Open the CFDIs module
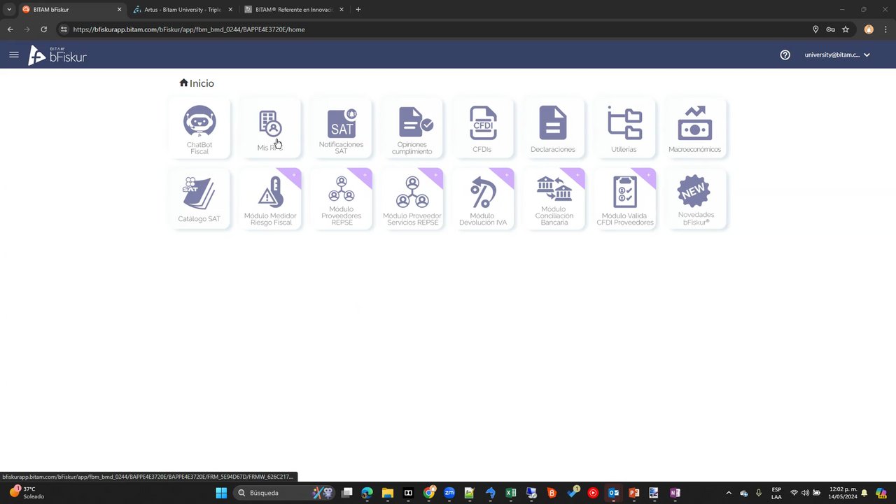This screenshot has width=896, height=504. (x=482, y=129)
